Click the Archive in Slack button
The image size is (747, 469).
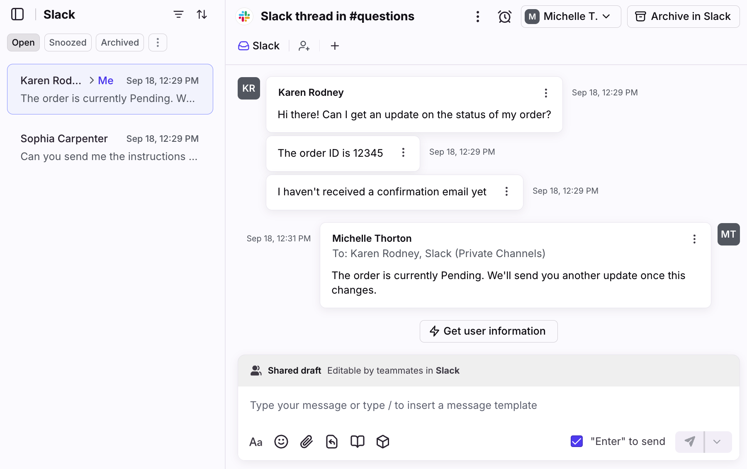(683, 17)
